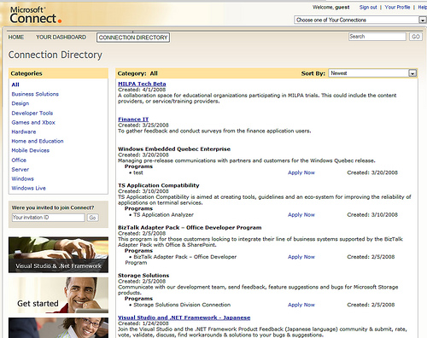Select the Design category
Screen dimensions: 427x338
tap(20, 103)
